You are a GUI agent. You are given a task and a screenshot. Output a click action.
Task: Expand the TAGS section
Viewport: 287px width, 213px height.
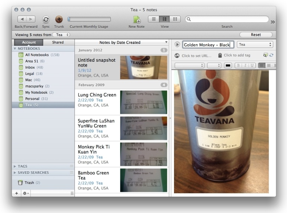click(15, 166)
